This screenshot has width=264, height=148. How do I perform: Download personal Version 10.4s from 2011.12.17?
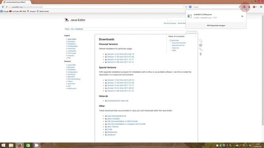(120, 59)
